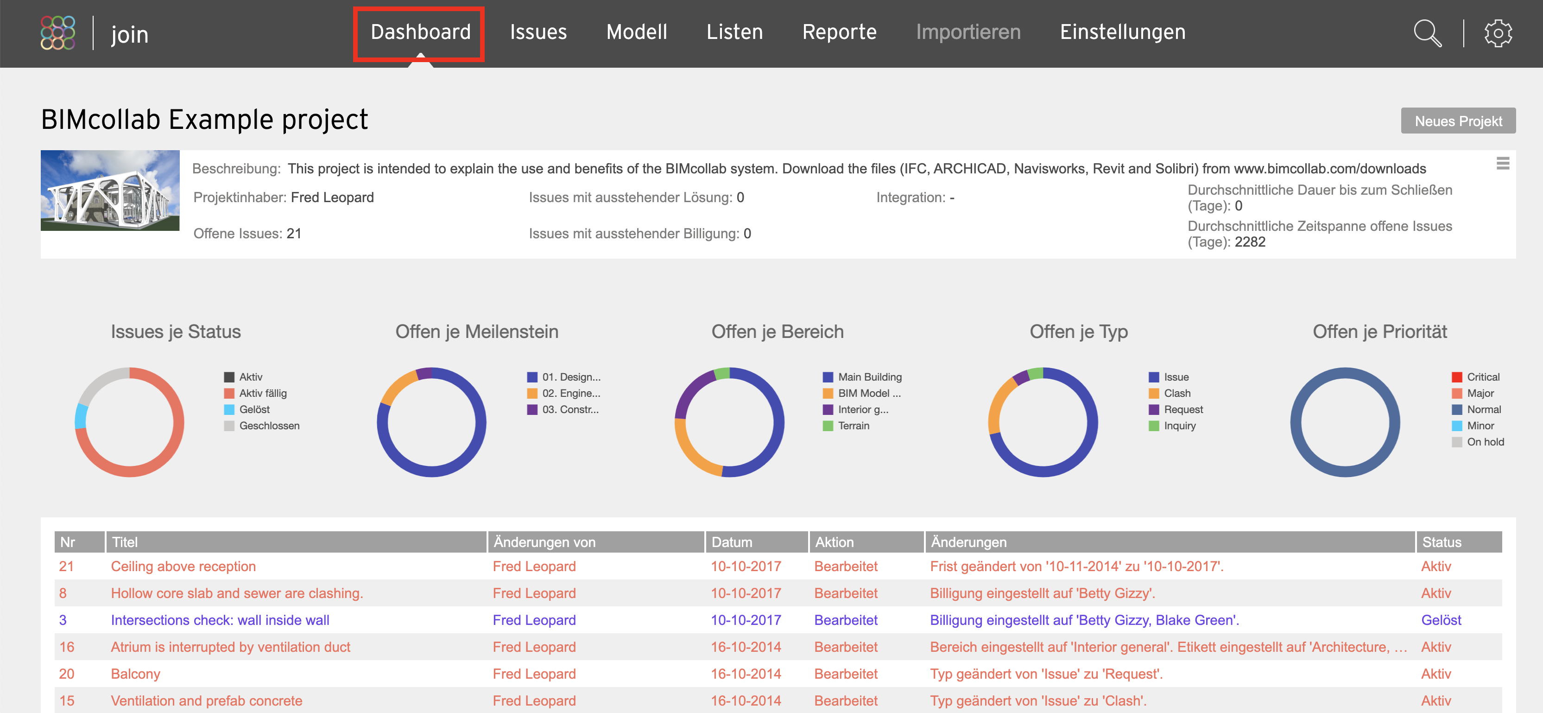Click the 'Gelöst' status of issue 3
Screen dimensions: 1543x713
(x=1441, y=620)
